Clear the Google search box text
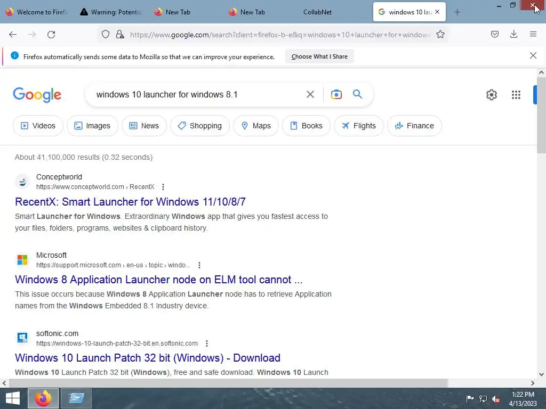The height and width of the screenshot is (409, 546). [310, 94]
